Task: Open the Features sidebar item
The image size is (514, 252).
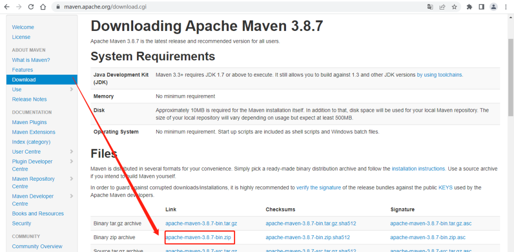Action: click(22, 70)
